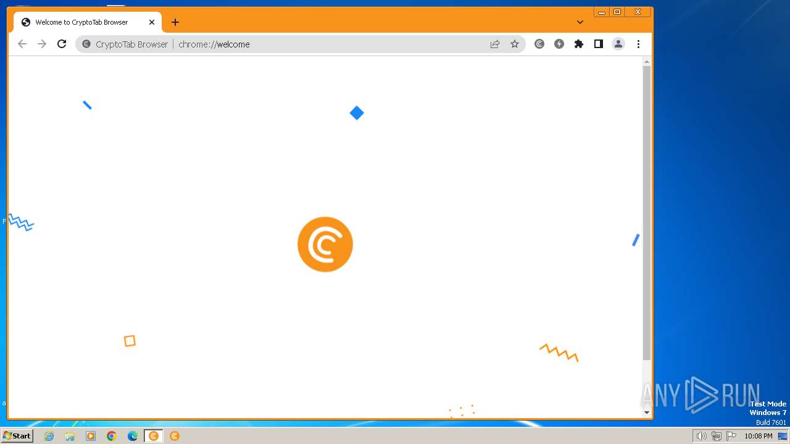Open the volume speaker tray icon
Screen dimensions: 790x444
click(x=701, y=436)
